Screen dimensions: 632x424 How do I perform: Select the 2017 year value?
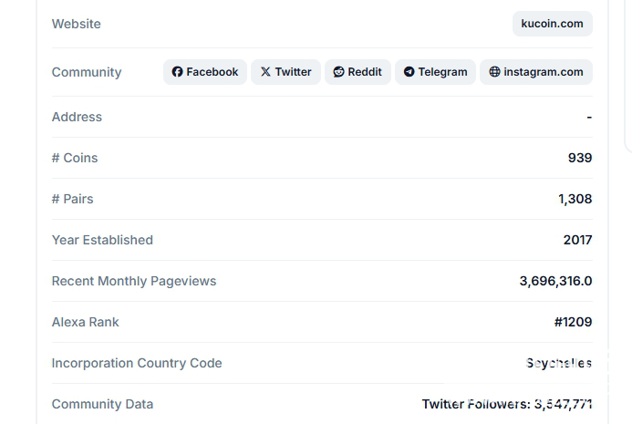click(577, 240)
